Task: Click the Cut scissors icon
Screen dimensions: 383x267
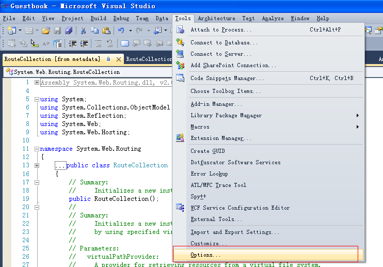Action: point(83,30)
